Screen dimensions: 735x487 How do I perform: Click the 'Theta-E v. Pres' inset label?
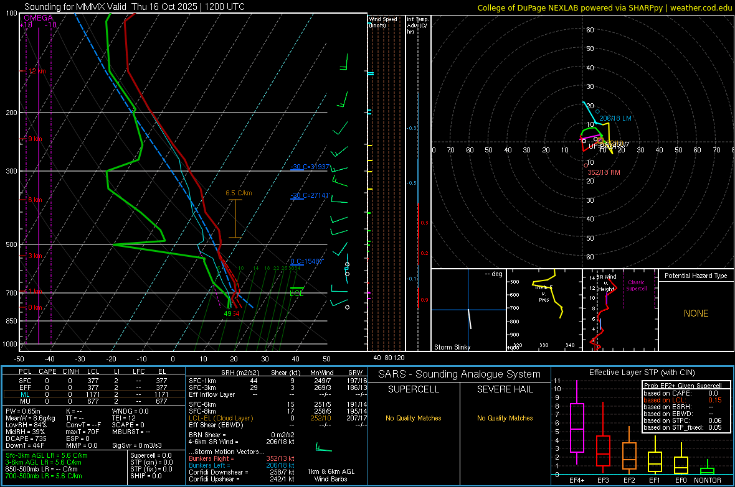[x=544, y=294]
